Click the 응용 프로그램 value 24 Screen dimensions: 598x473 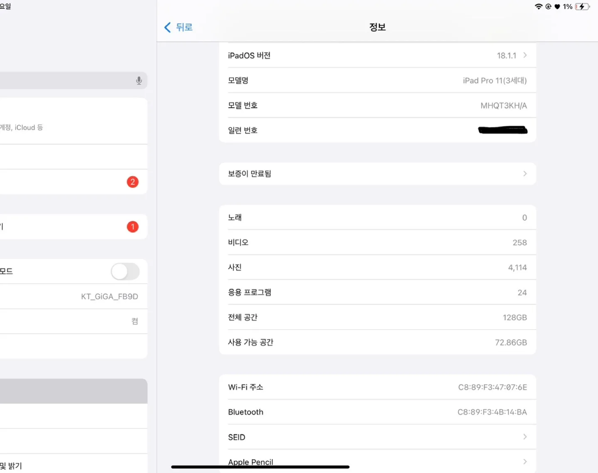point(522,293)
